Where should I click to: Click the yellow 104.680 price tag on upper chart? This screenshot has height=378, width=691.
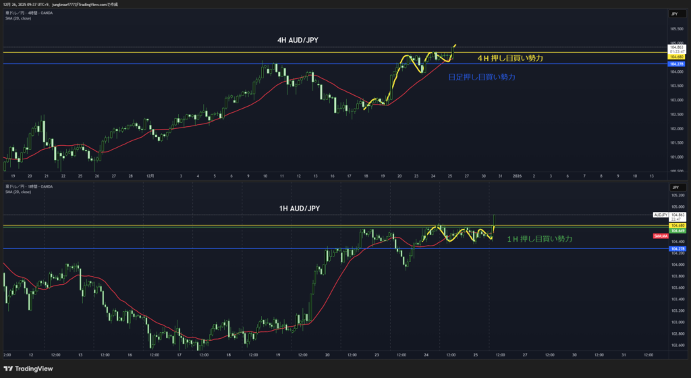coord(675,57)
